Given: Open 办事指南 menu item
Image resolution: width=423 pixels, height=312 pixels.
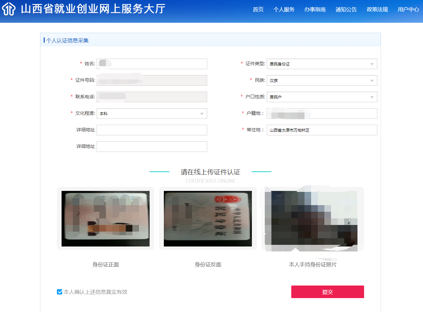Looking at the screenshot, I should (x=315, y=10).
